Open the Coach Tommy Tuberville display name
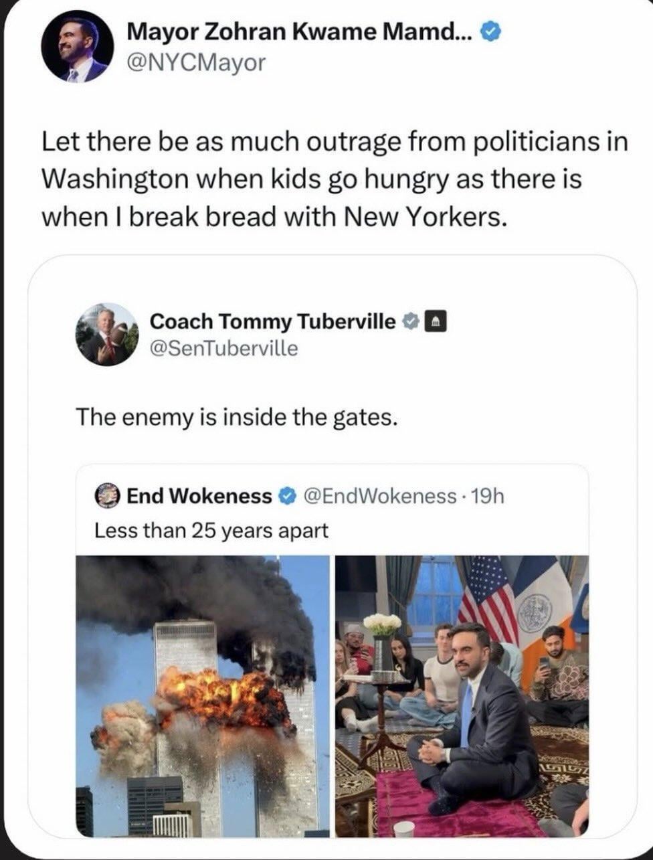Viewport: 653px width, 860px height. click(272, 322)
